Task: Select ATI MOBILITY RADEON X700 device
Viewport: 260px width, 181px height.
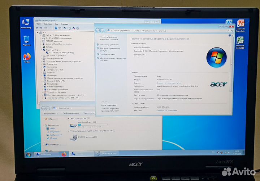Action: coord(59,53)
